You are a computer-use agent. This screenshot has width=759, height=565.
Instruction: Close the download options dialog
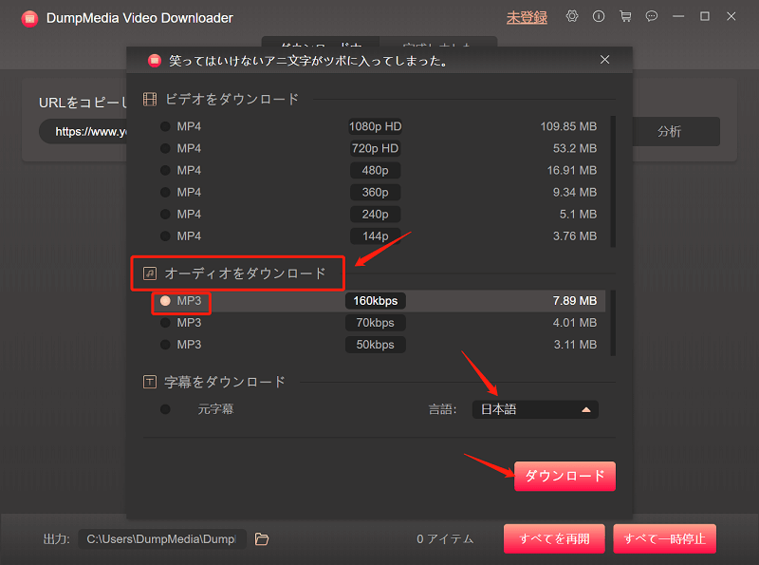click(604, 60)
